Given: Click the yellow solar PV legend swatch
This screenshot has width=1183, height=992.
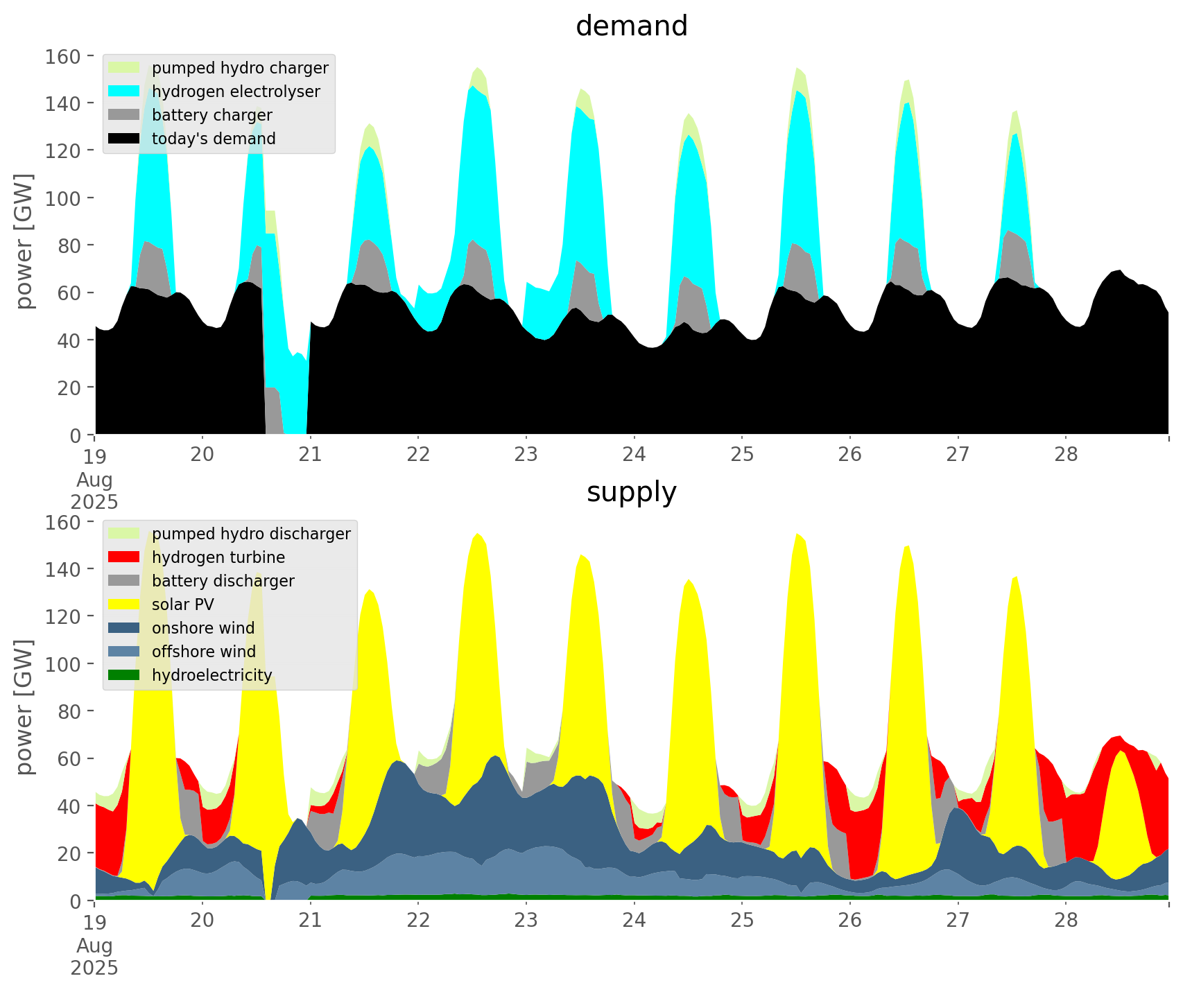Looking at the screenshot, I should (x=124, y=604).
